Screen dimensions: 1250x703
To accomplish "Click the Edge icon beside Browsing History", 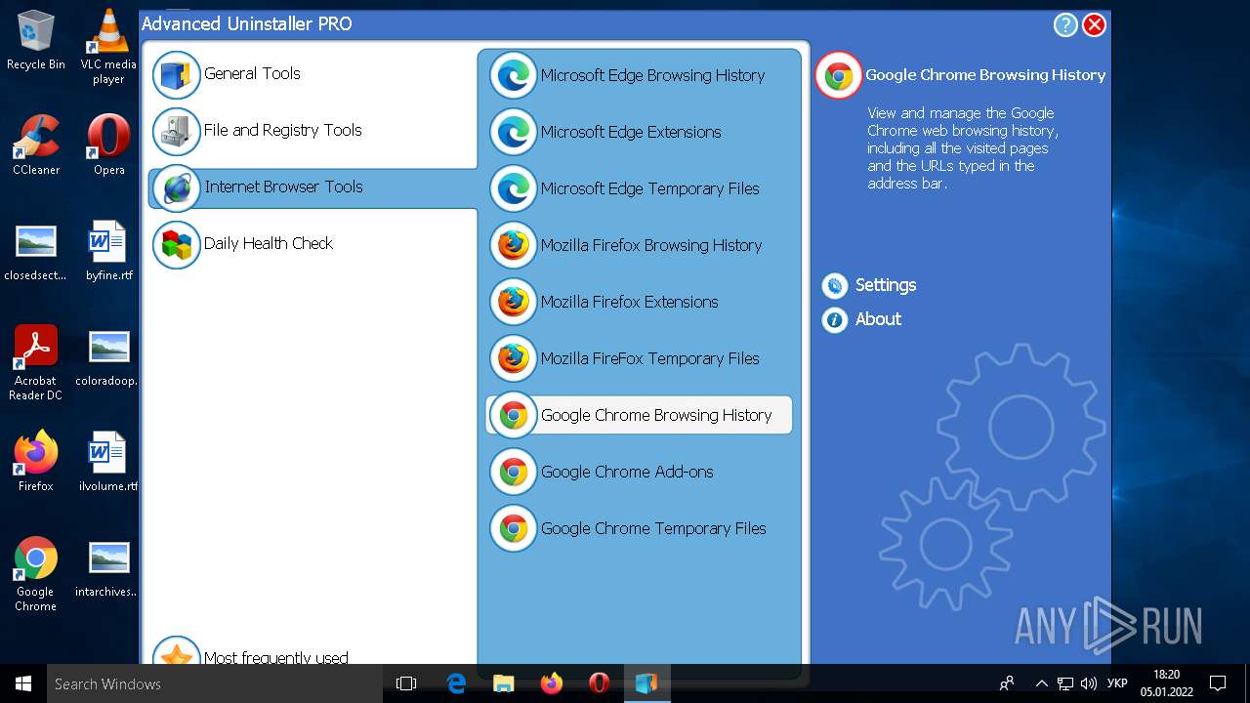I will 513,75.
